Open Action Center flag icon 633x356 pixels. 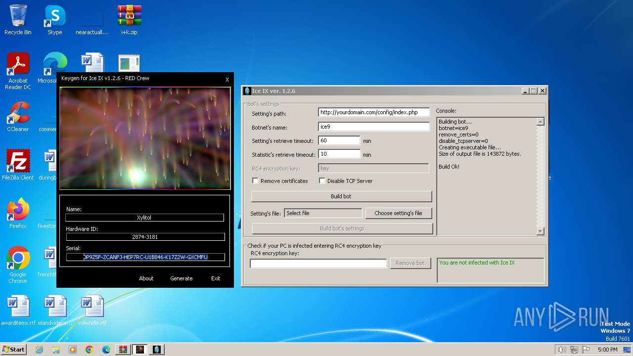point(586,350)
